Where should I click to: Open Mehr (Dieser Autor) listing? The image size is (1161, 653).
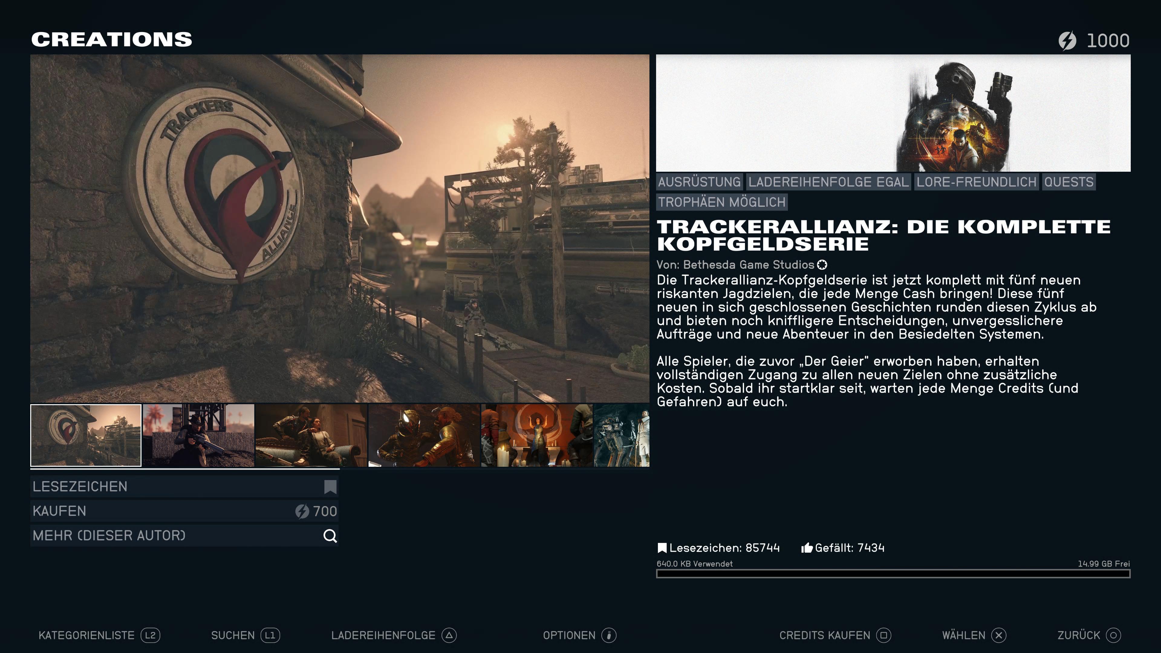(184, 536)
